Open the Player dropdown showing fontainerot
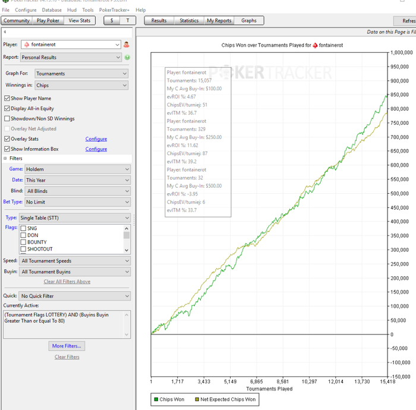The image size is (416, 410). click(71, 45)
